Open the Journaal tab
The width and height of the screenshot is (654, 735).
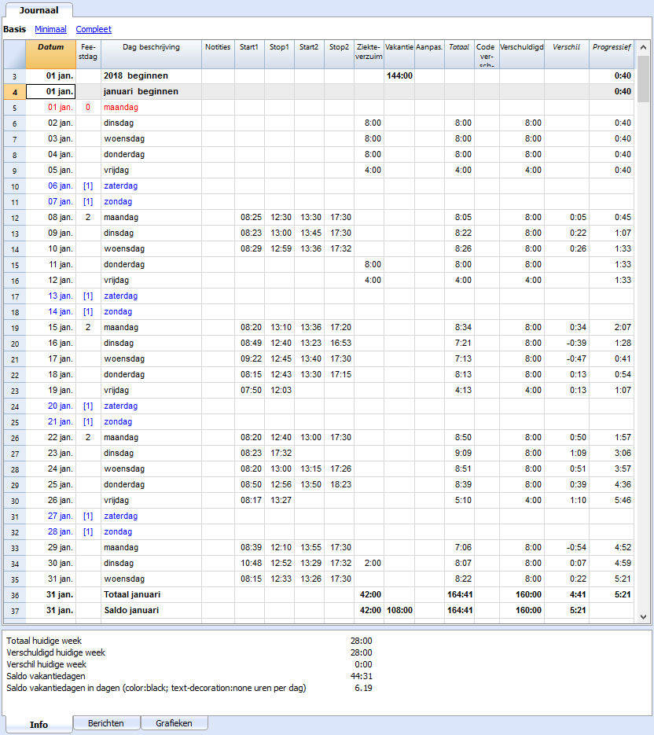[39, 10]
